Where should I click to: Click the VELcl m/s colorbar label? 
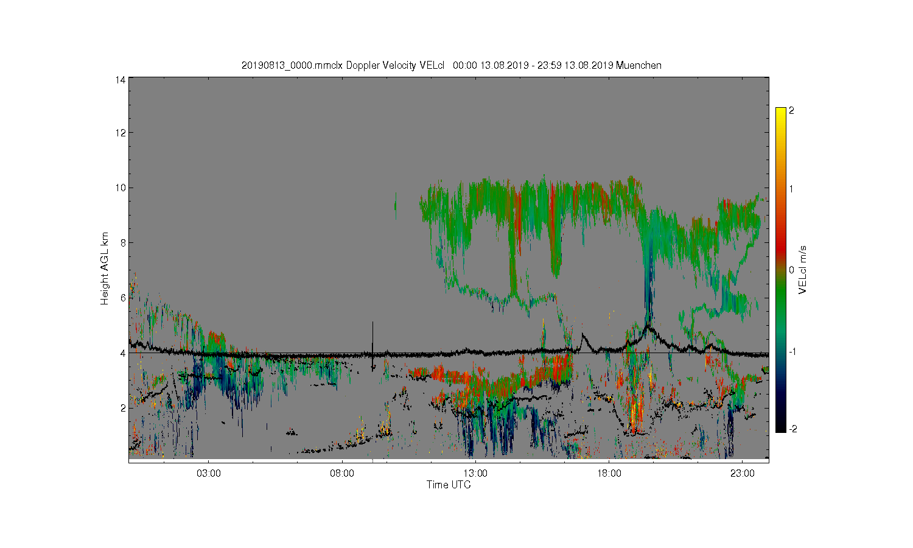pyautogui.click(x=803, y=270)
